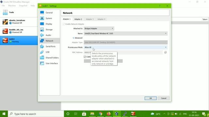Open Task View on taskbar
Viewport: 209px width, 117px height.
coord(76,114)
